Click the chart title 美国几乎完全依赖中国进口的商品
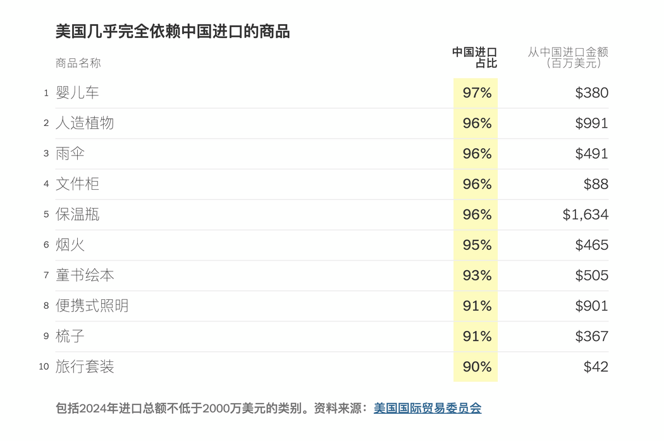The width and height of the screenshot is (664, 441). (x=173, y=32)
